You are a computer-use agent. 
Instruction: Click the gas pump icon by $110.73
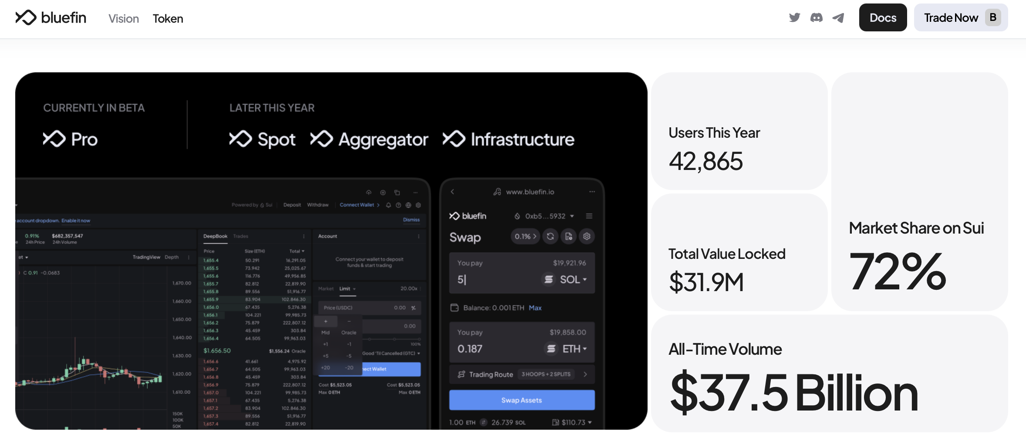coord(555,422)
